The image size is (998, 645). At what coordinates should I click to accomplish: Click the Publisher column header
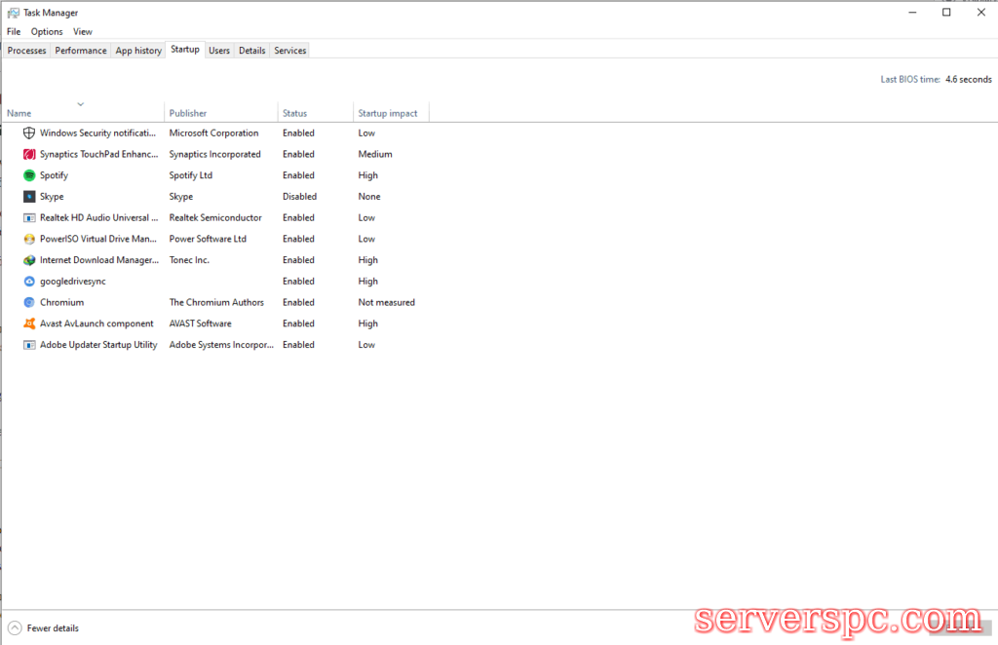coord(188,113)
